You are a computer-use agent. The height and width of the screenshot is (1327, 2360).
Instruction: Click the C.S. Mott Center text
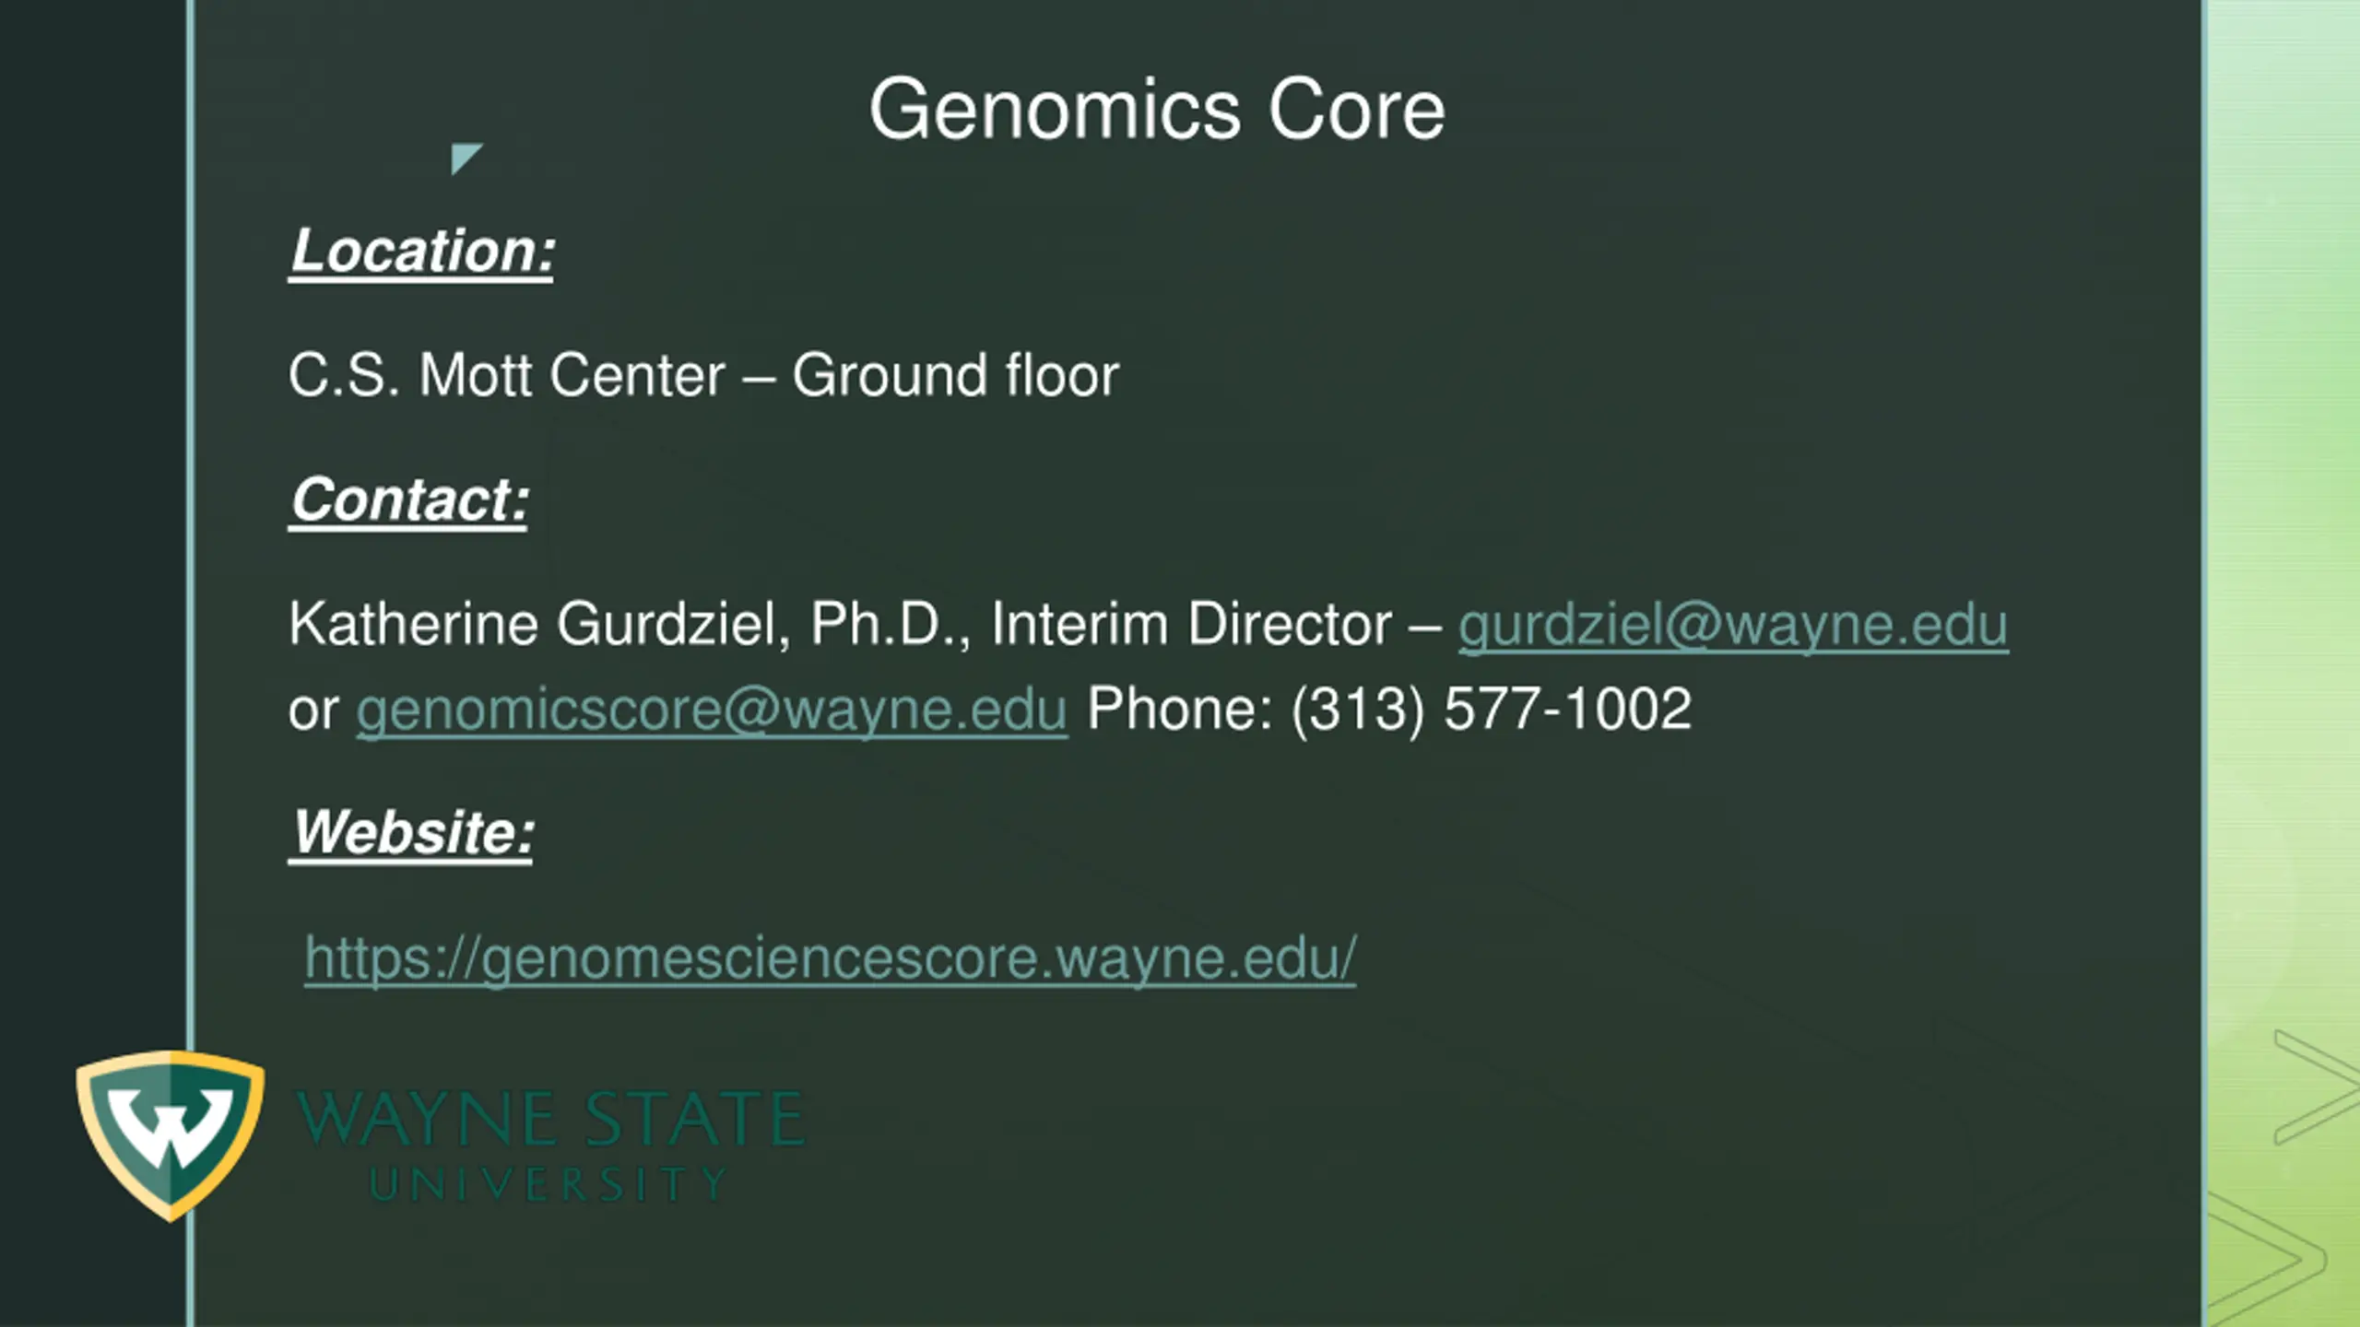point(507,376)
